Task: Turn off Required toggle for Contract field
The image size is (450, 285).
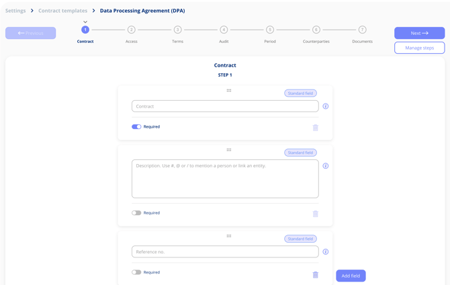Action: (x=136, y=126)
